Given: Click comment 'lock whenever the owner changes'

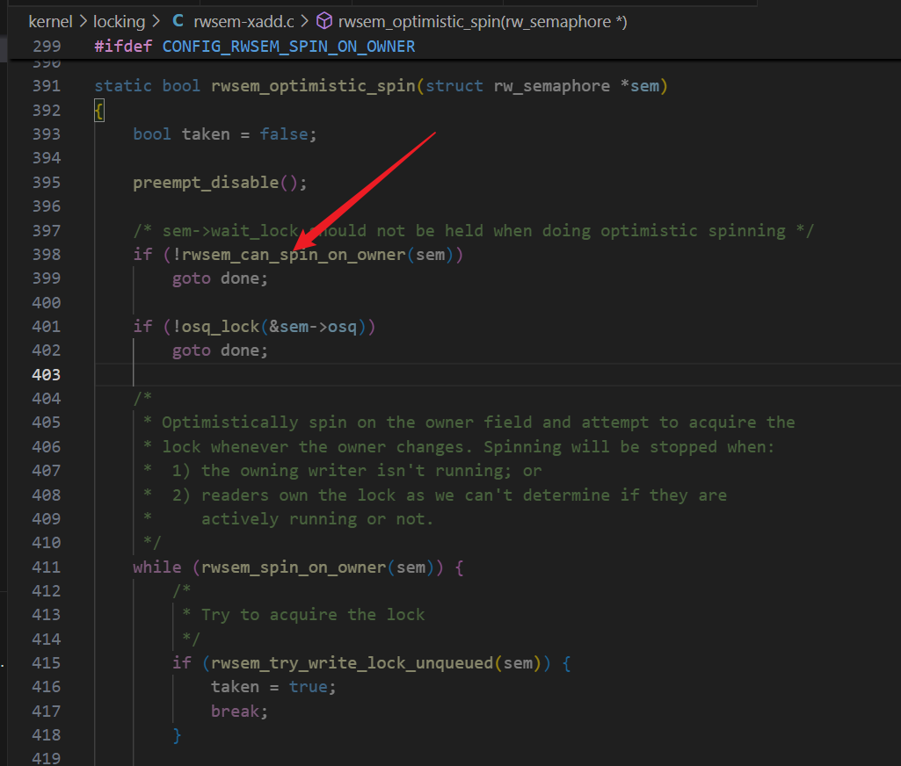Looking at the screenshot, I should pyautogui.click(x=469, y=447).
